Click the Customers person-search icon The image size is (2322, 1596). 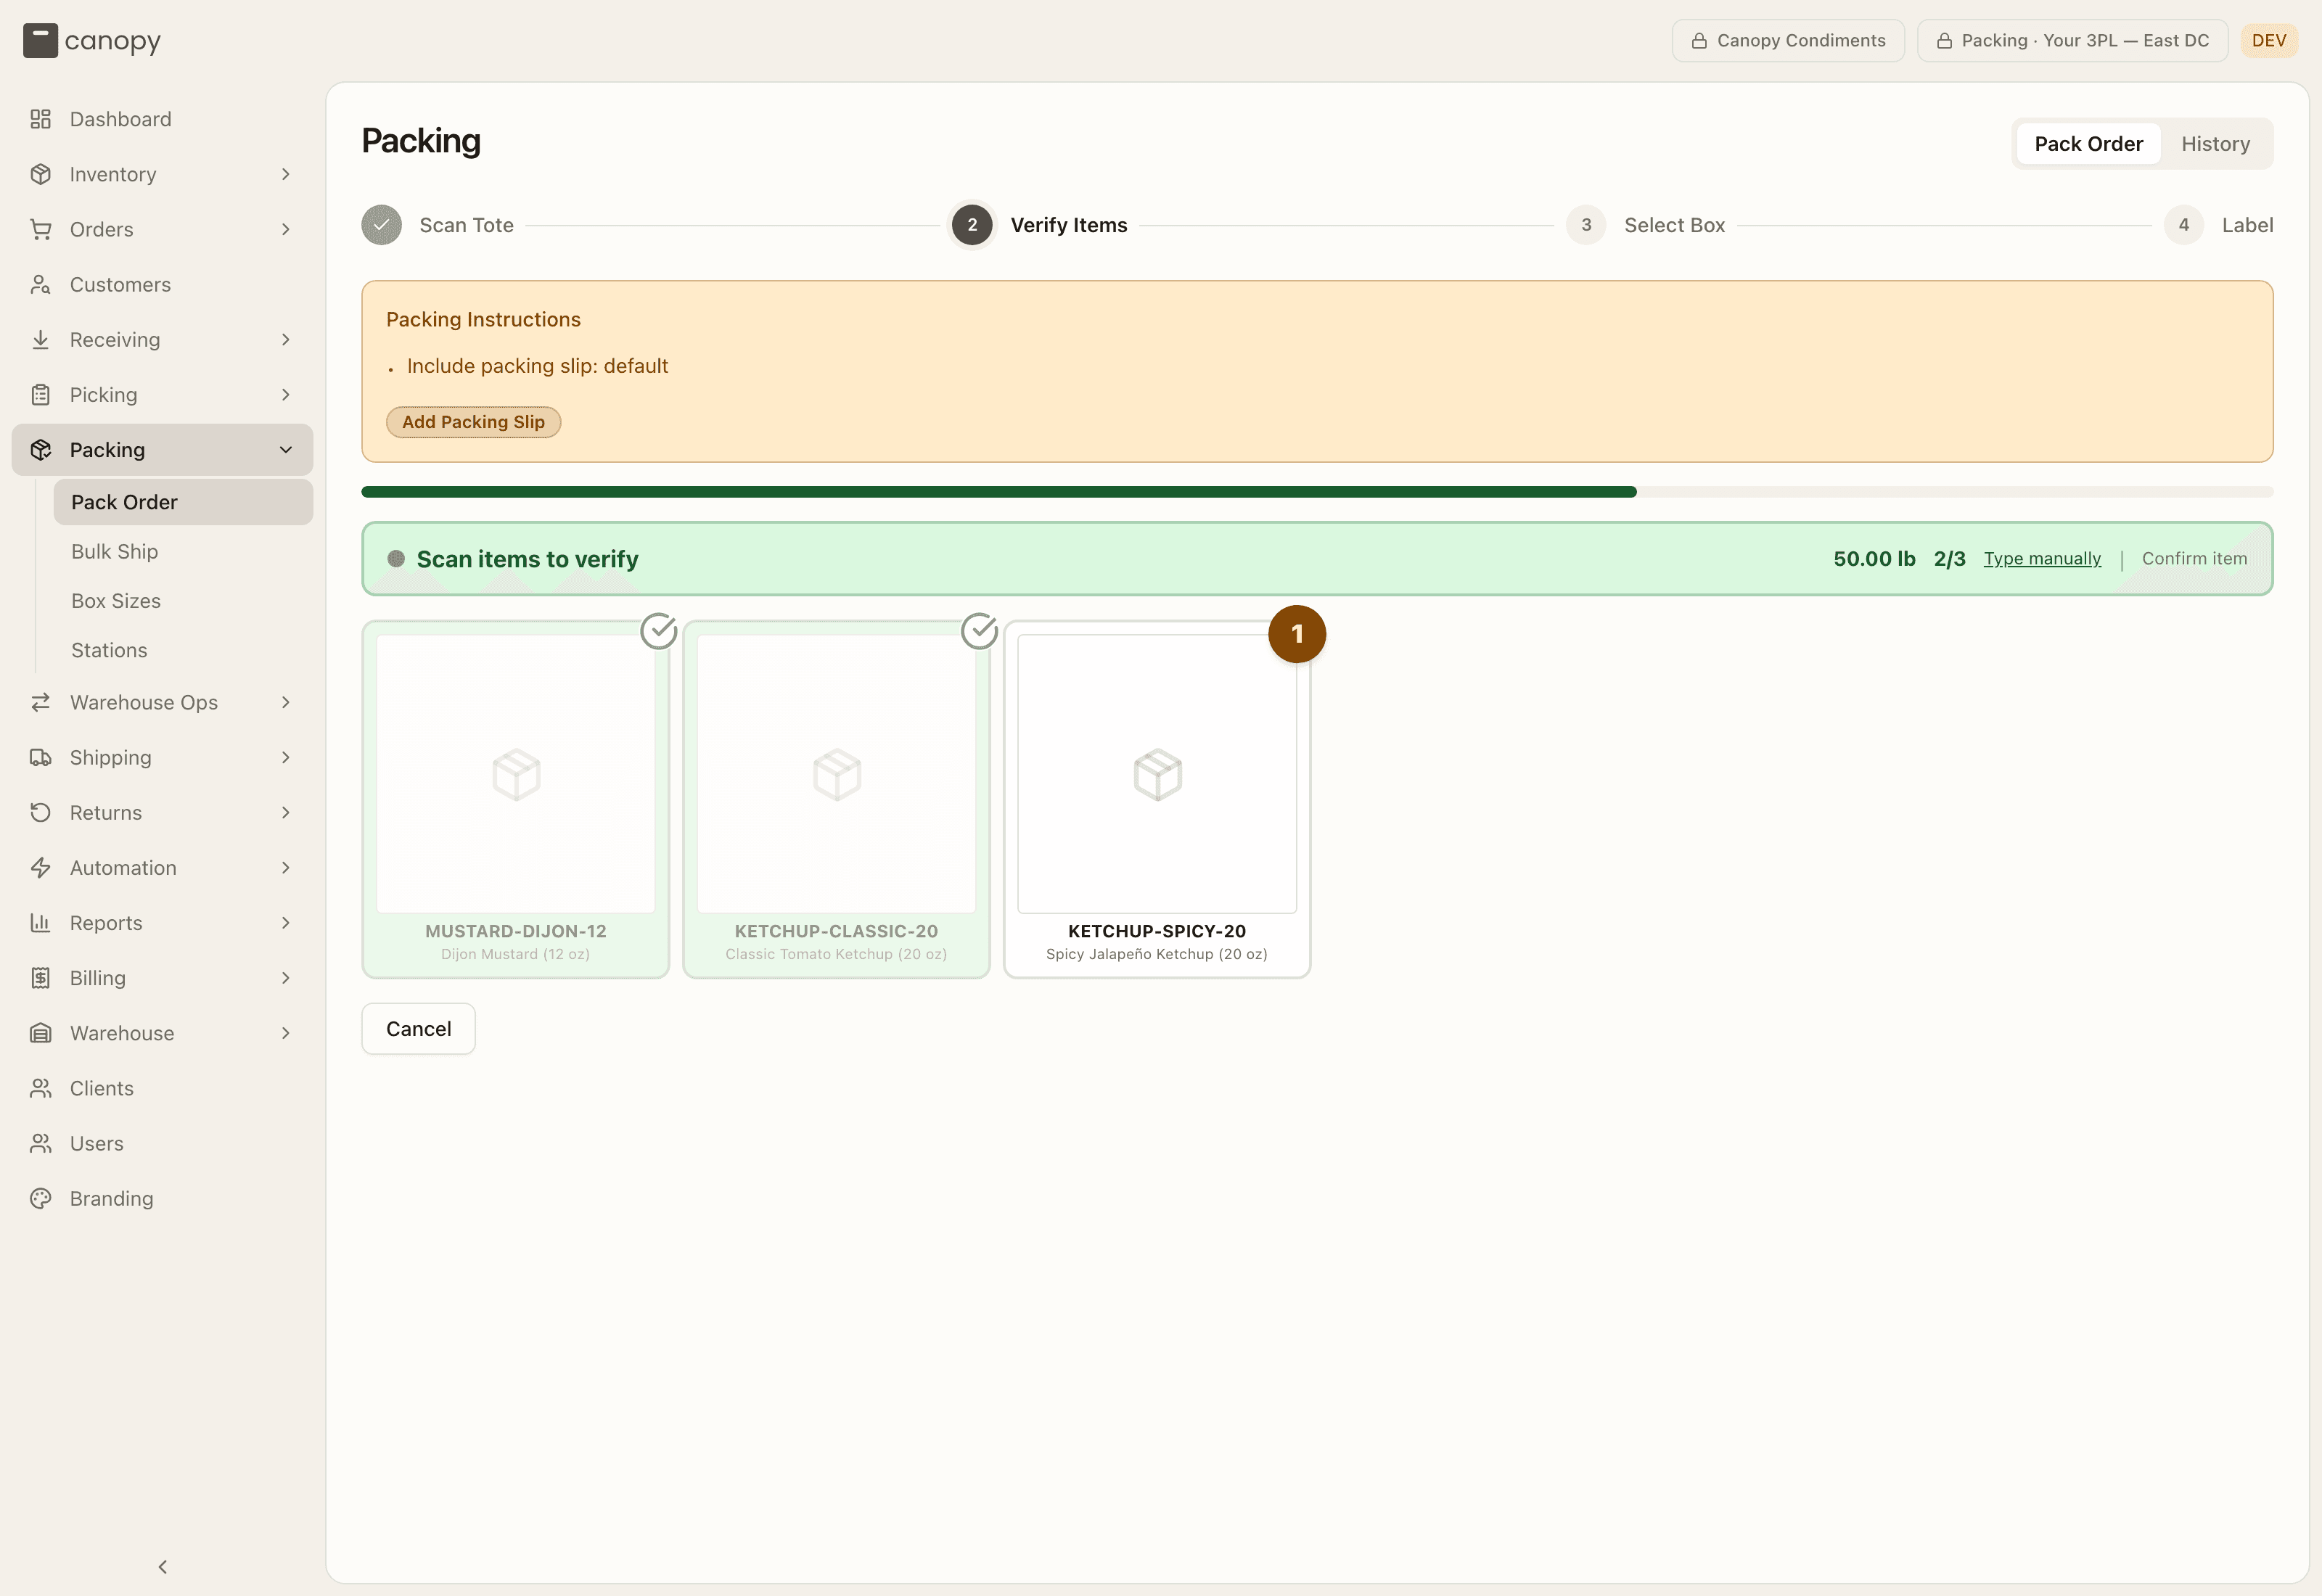40,284
